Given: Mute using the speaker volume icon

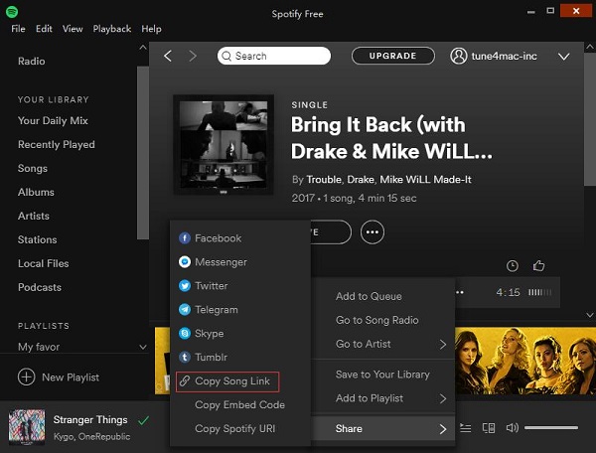Looking at the screenshot, I should click(x=512, y=428).
